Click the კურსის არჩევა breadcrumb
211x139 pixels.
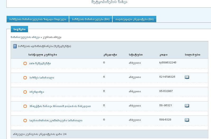[x=52, y=37]
